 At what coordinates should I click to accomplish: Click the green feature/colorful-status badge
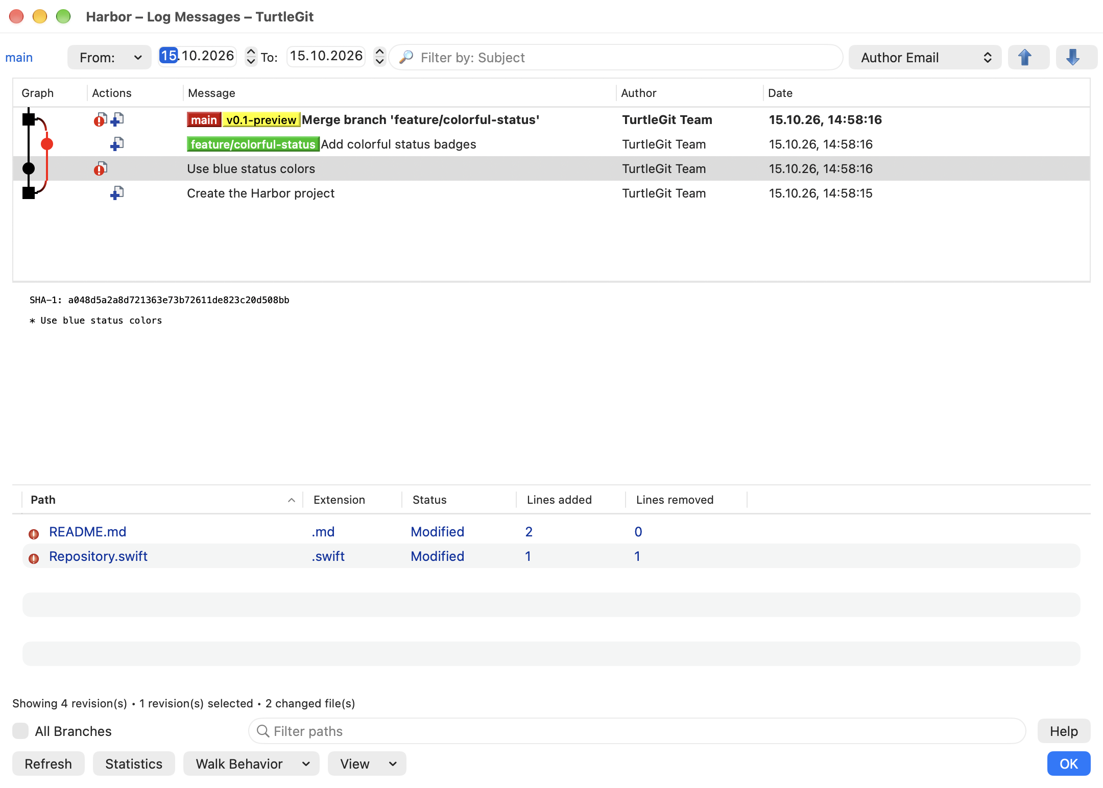pyautogui.click(x=253, y=144)
